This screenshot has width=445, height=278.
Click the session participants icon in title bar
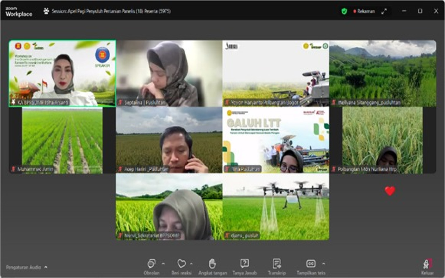coord(46,11)
